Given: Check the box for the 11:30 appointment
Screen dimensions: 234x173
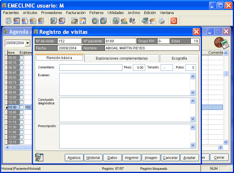Looking at the screenshot, I should [x=22, y=127].
